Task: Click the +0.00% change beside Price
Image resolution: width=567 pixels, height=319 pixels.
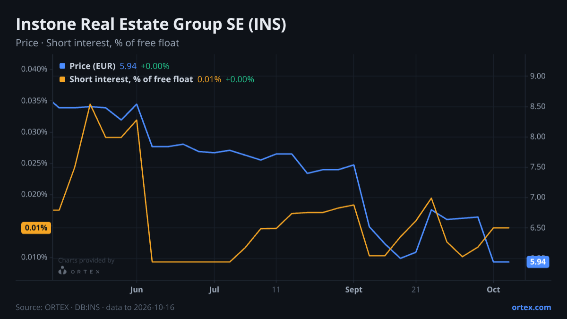Action: [x=155, y=66]
